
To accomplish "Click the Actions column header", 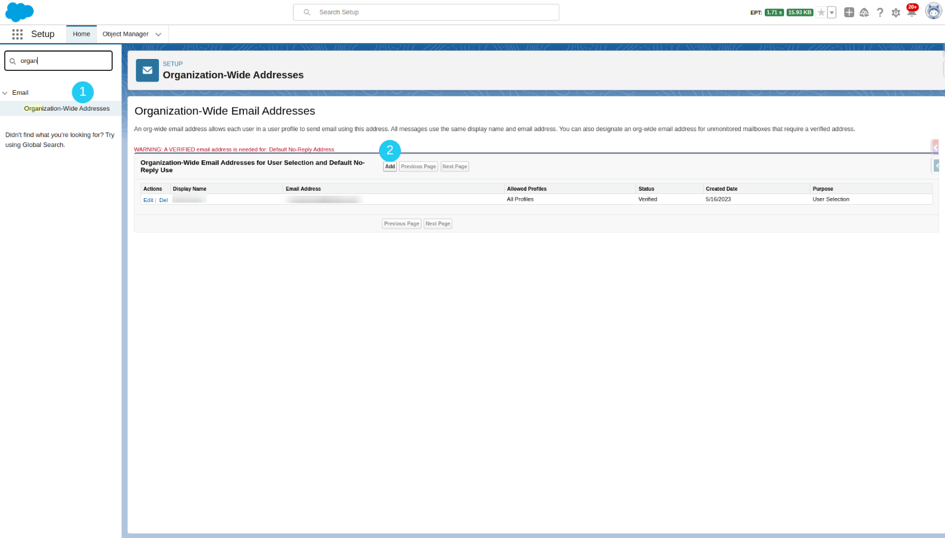I will click(152, 189).
